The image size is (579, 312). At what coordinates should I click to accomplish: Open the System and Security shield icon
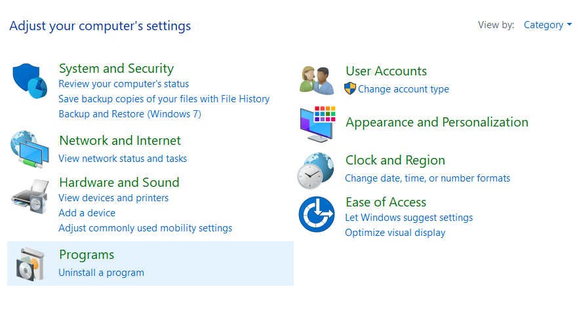point(30,81)
